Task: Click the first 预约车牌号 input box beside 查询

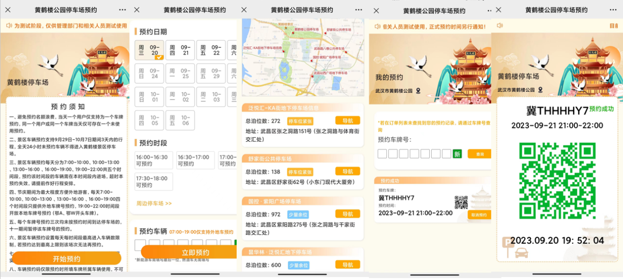Action: point(382,154)
